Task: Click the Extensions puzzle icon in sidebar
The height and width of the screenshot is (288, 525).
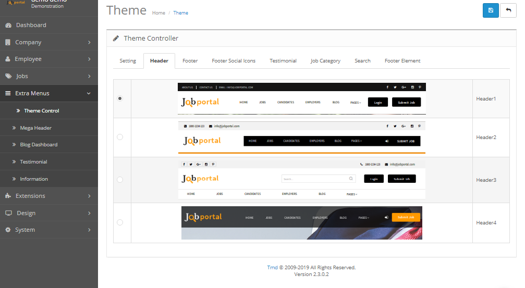Action: point(8,196)
